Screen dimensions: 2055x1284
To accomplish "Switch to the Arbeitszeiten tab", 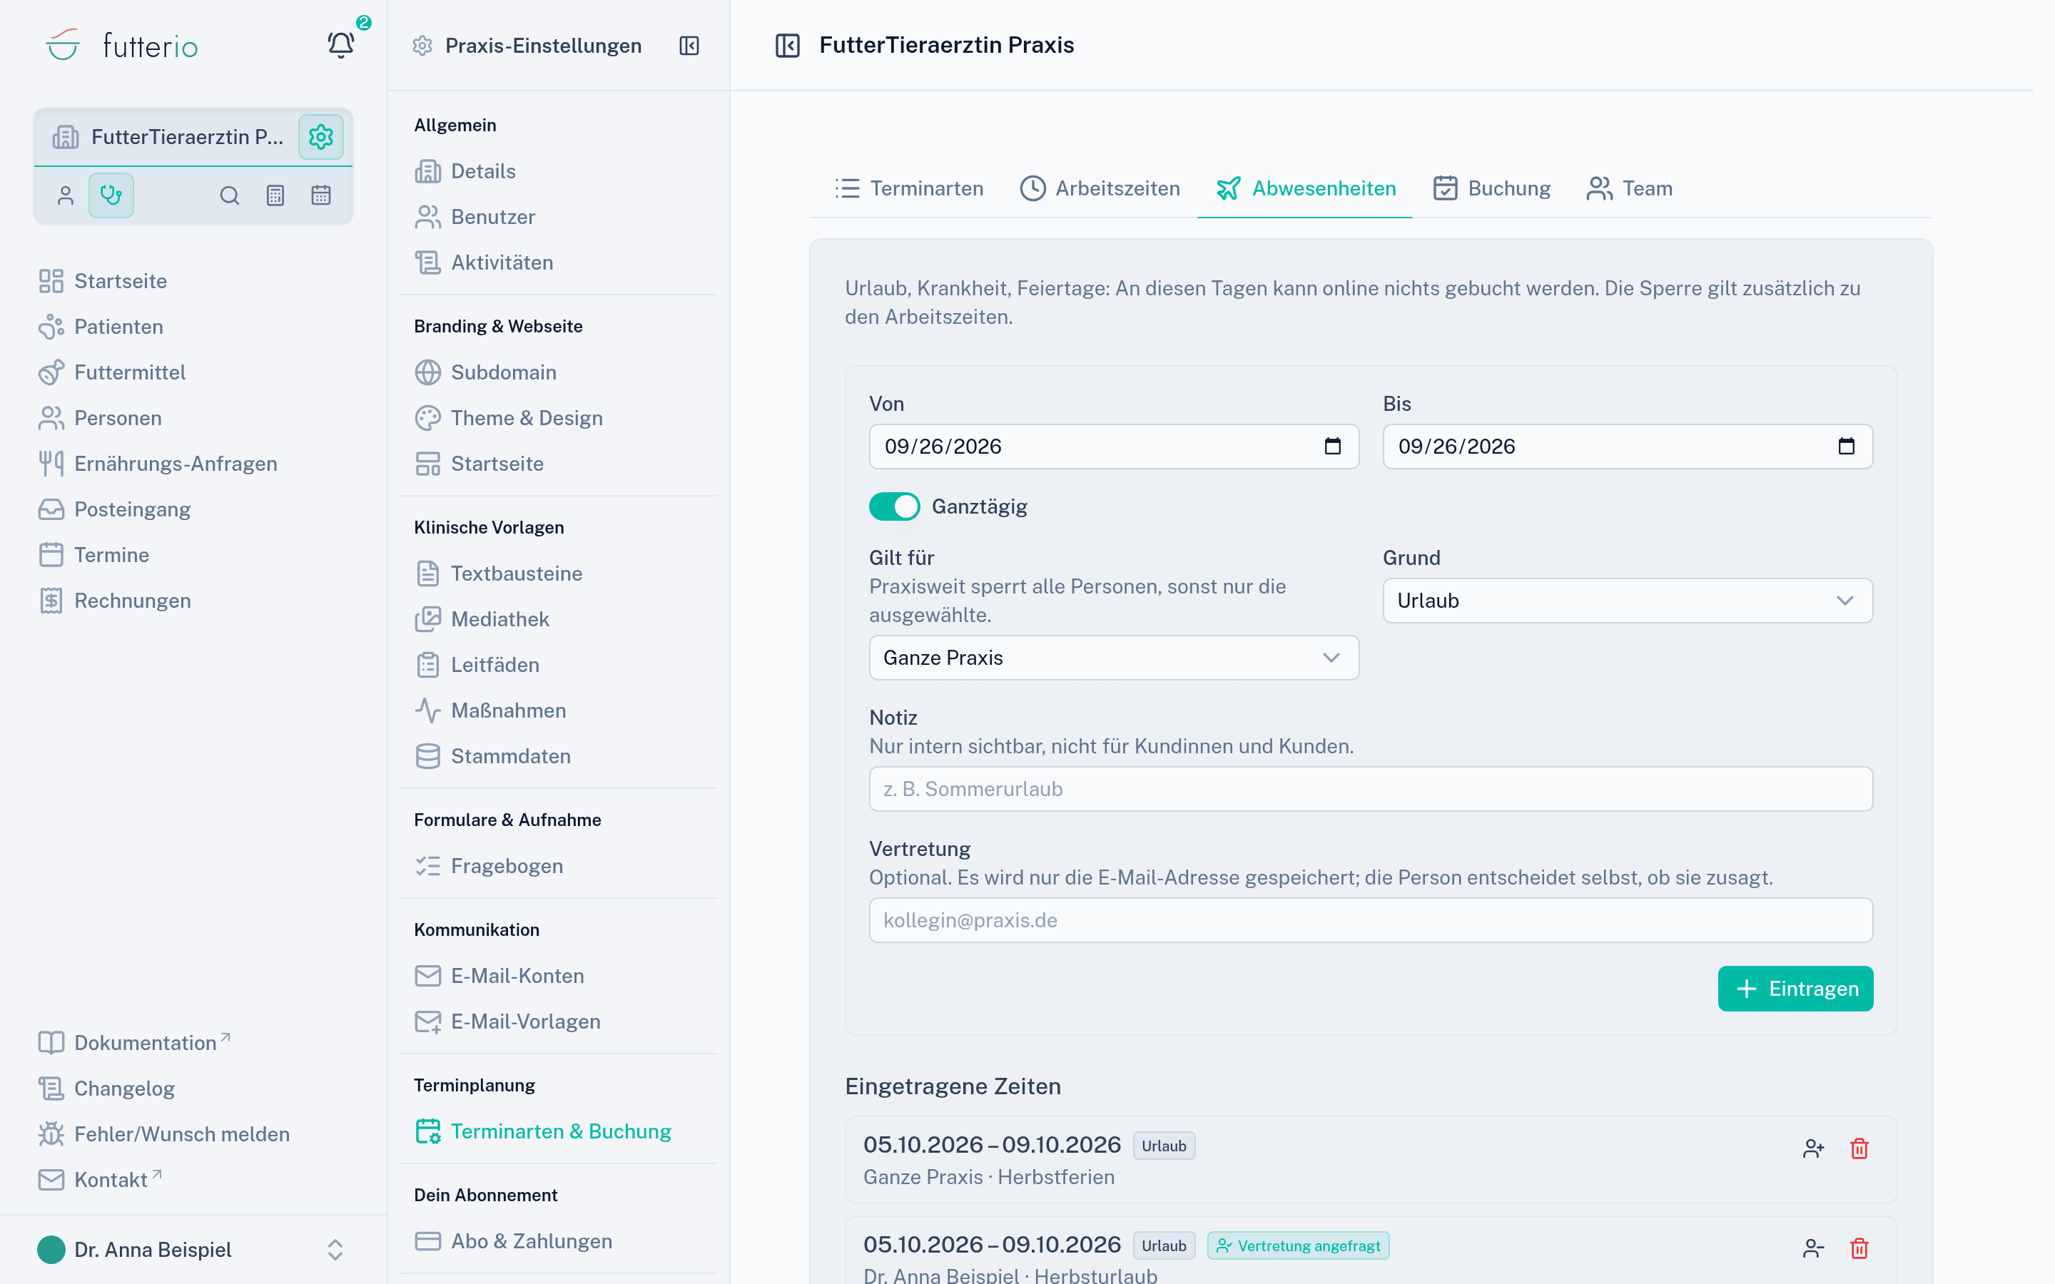I will pos(1099,188).
